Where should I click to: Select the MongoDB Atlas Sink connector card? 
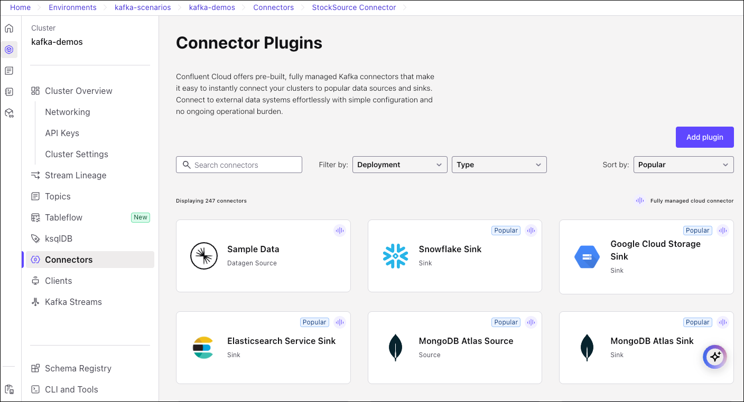click(646, 347)
